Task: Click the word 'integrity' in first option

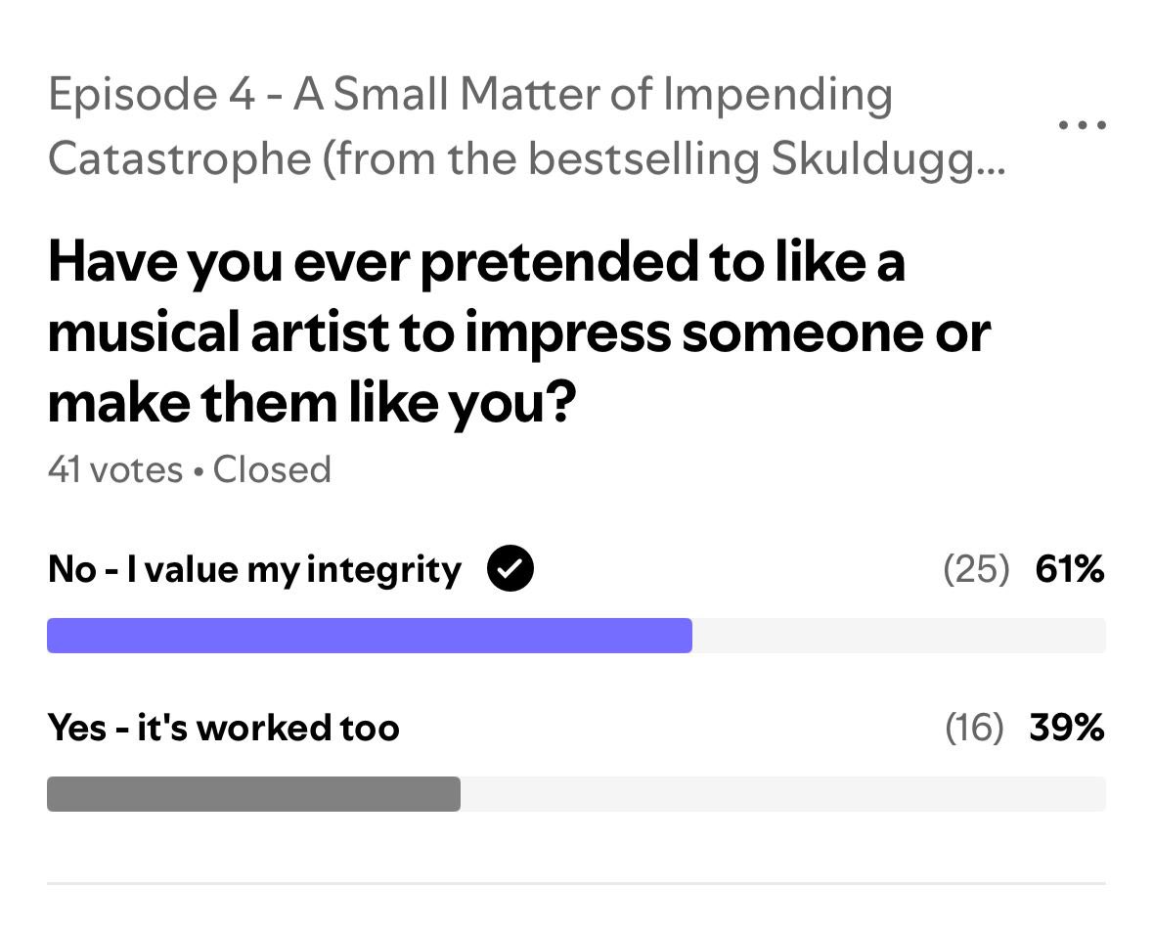Action: (383, 571)
